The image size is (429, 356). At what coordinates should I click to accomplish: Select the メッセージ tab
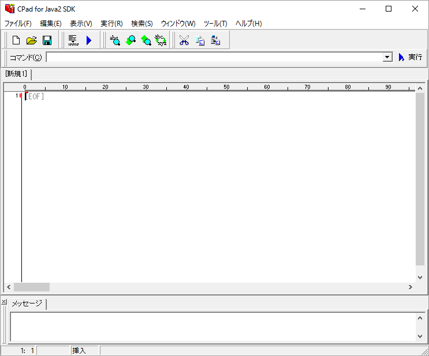coord(27,303)
